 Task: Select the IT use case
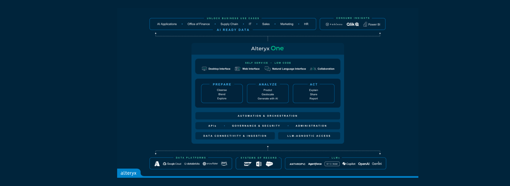coord(250,24)
